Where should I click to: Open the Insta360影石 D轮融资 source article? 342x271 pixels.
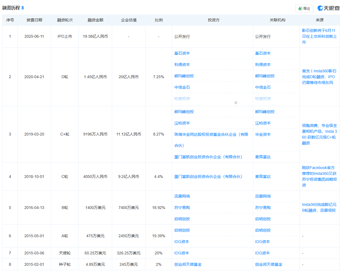(319, 77)
